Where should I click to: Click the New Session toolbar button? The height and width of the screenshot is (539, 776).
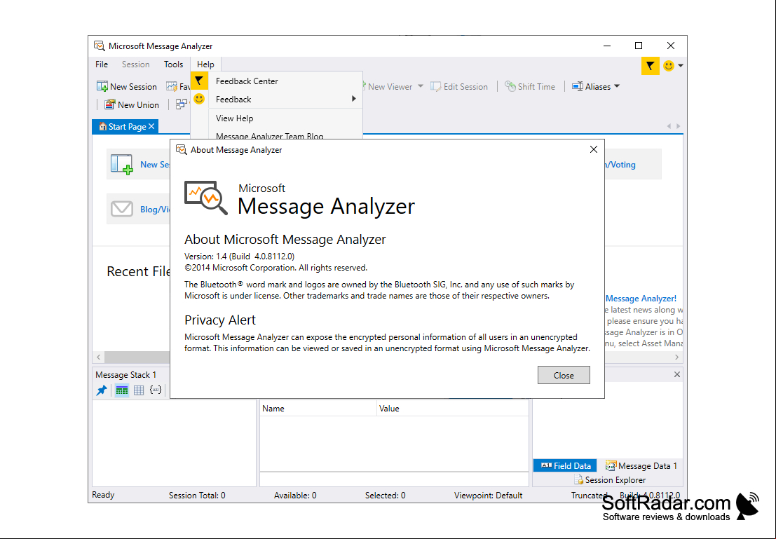tap(127, 87)
